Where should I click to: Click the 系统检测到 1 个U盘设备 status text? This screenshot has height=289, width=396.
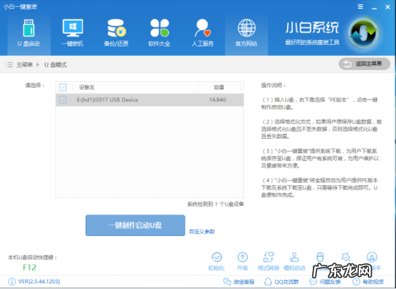pos(215,204)
